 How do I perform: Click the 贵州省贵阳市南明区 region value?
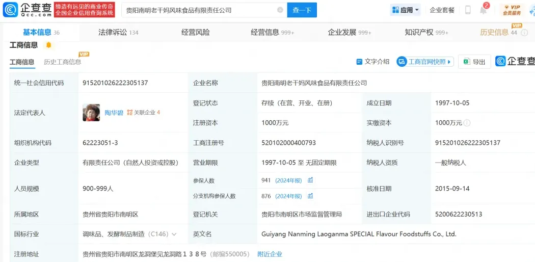[x=111, y=214]
